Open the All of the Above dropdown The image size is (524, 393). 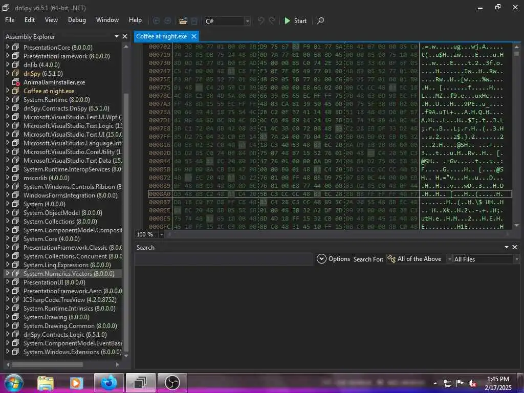(x=419, y=259)
